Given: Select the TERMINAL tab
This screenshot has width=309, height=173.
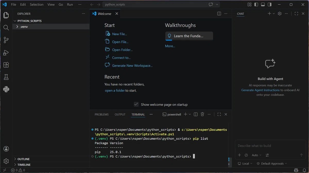Looking at the screenshot, I should pos(138,114).
